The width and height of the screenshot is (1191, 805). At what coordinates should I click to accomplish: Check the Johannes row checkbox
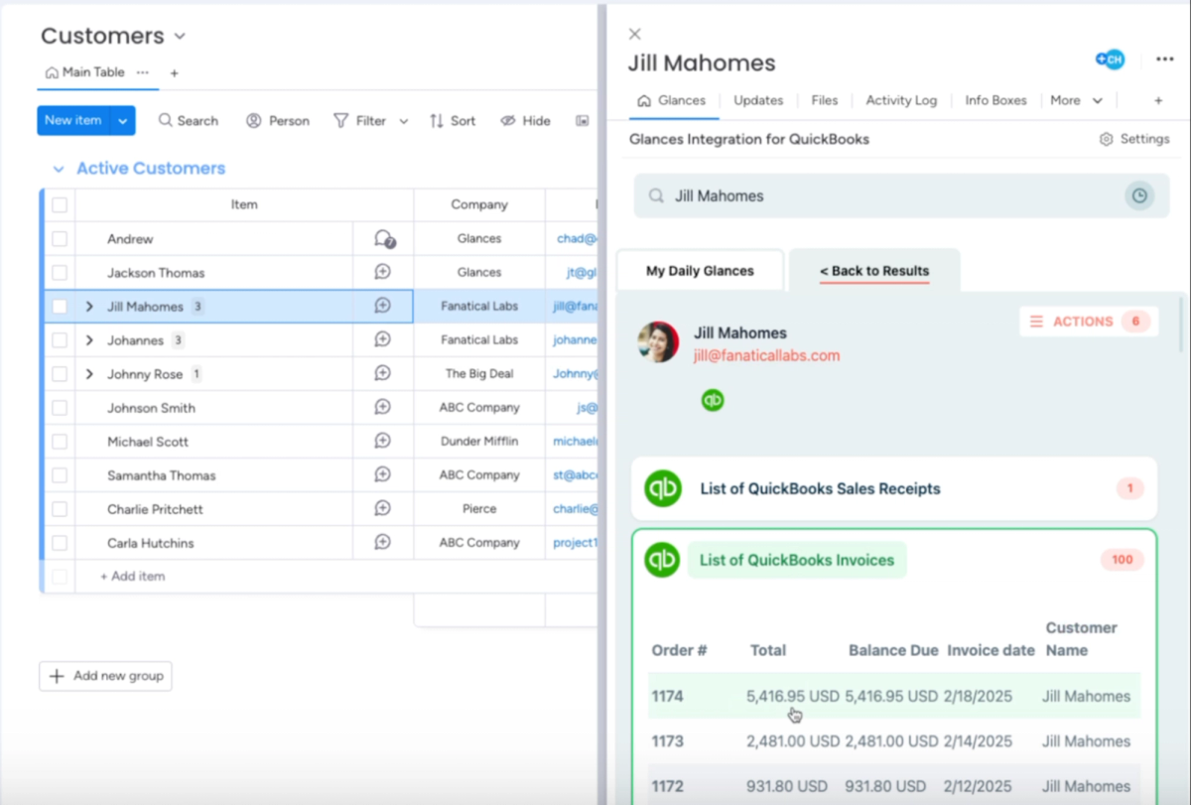(60, 340)
